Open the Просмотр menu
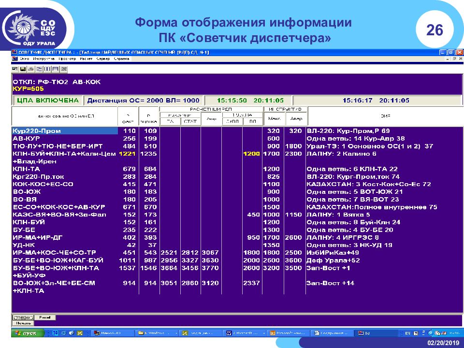 (x=67, y=58)
